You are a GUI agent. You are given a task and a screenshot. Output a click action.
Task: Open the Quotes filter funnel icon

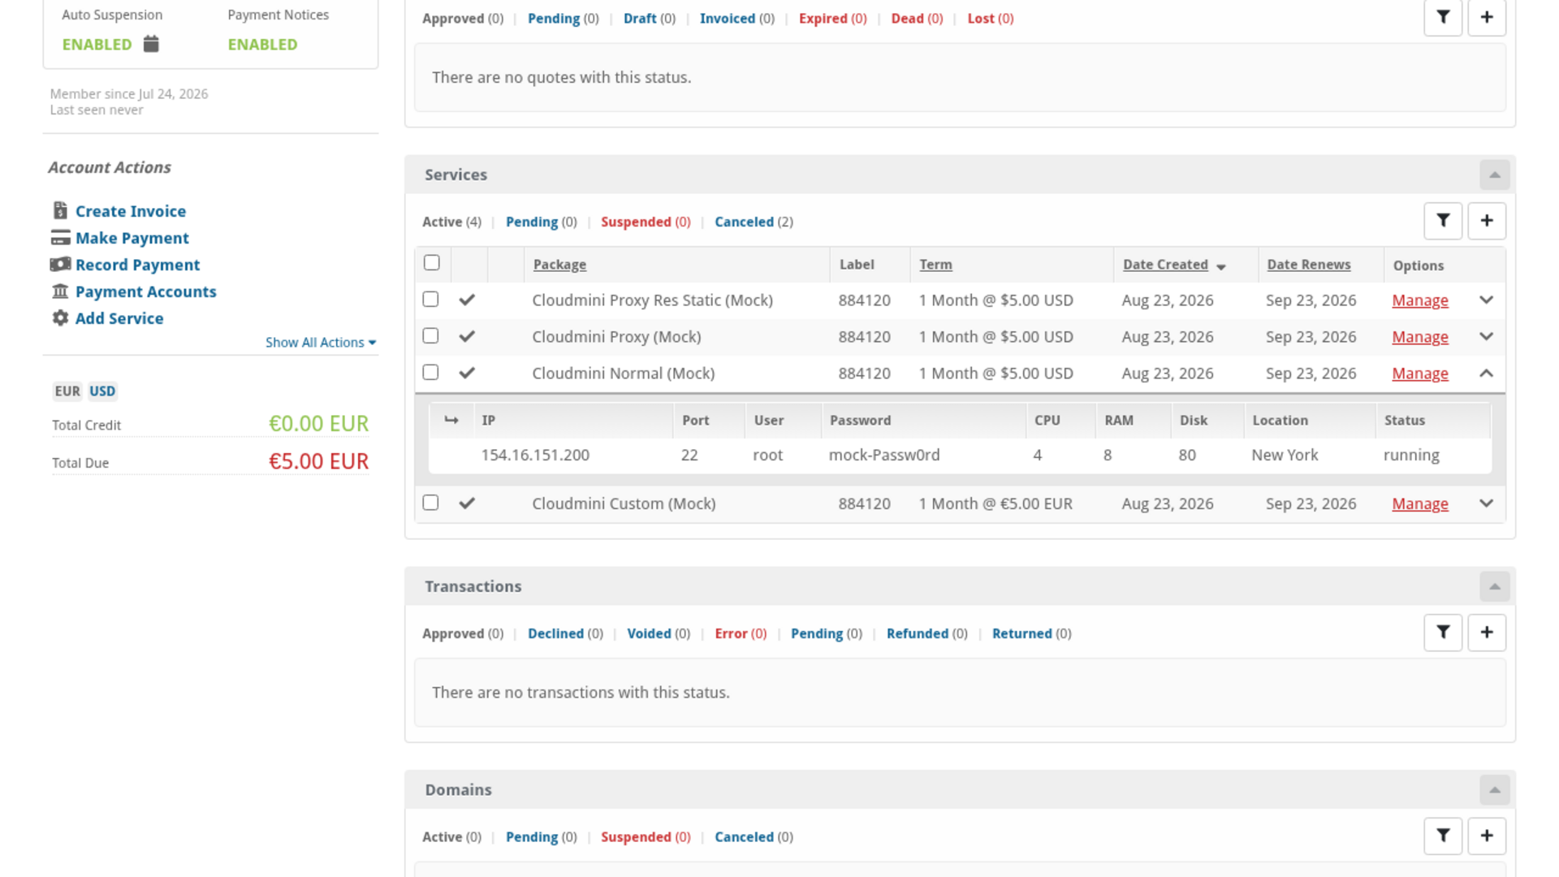[1443, 17]
